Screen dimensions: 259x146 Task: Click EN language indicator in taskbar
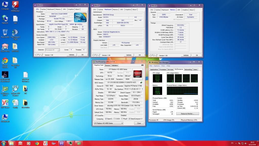232,143
